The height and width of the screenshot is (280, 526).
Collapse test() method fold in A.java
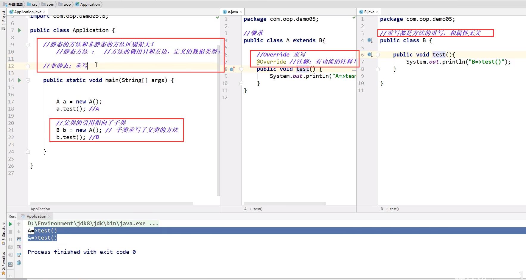point(242,69)
